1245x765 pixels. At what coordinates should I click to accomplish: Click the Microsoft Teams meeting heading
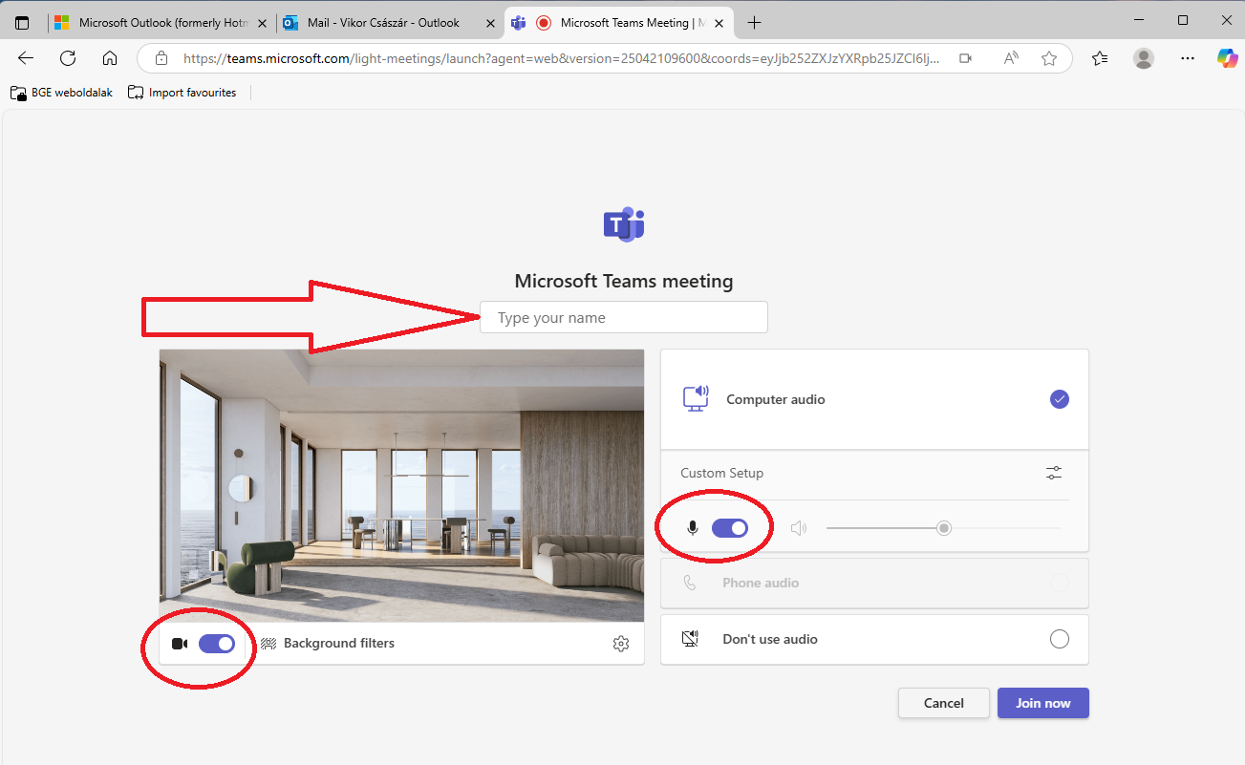tap(624, 281)
